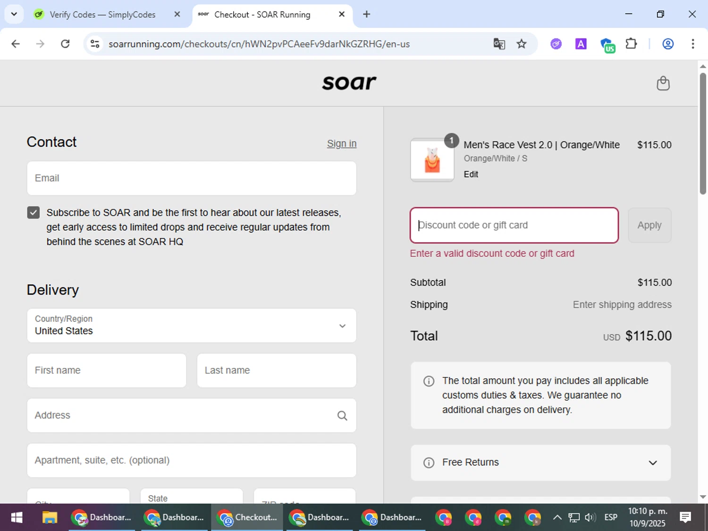Uncheck the Subscribe to SOAR checkbox
708x531 pixels.
pyautogui.click(x=33, y=212)
